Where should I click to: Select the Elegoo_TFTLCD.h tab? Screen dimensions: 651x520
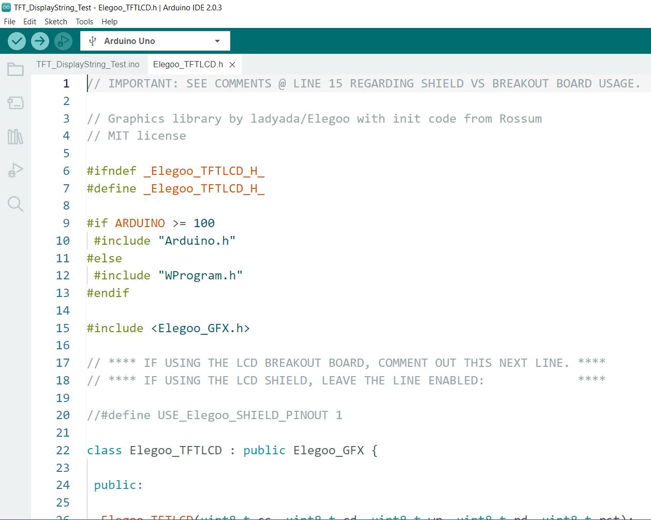(x=188, y=65)
